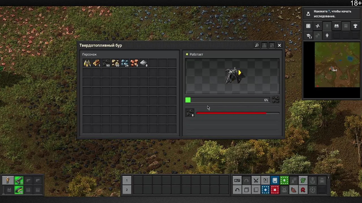Viewport: 362px width, 203px height.
Task: Select the copy tool
Action: [247, 190]
